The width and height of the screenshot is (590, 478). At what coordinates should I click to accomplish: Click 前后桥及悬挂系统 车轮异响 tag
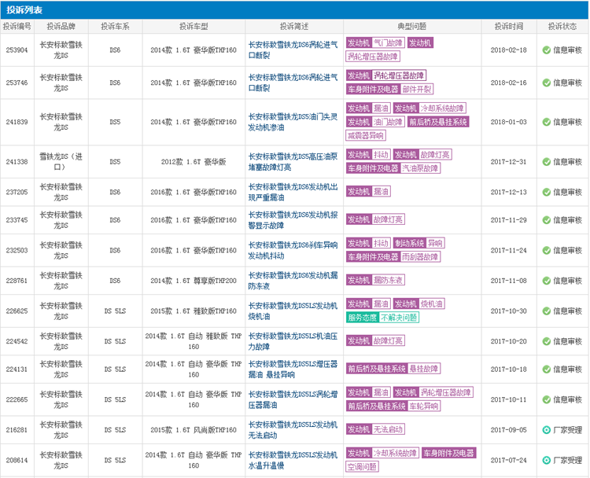[x=393, y=406]
